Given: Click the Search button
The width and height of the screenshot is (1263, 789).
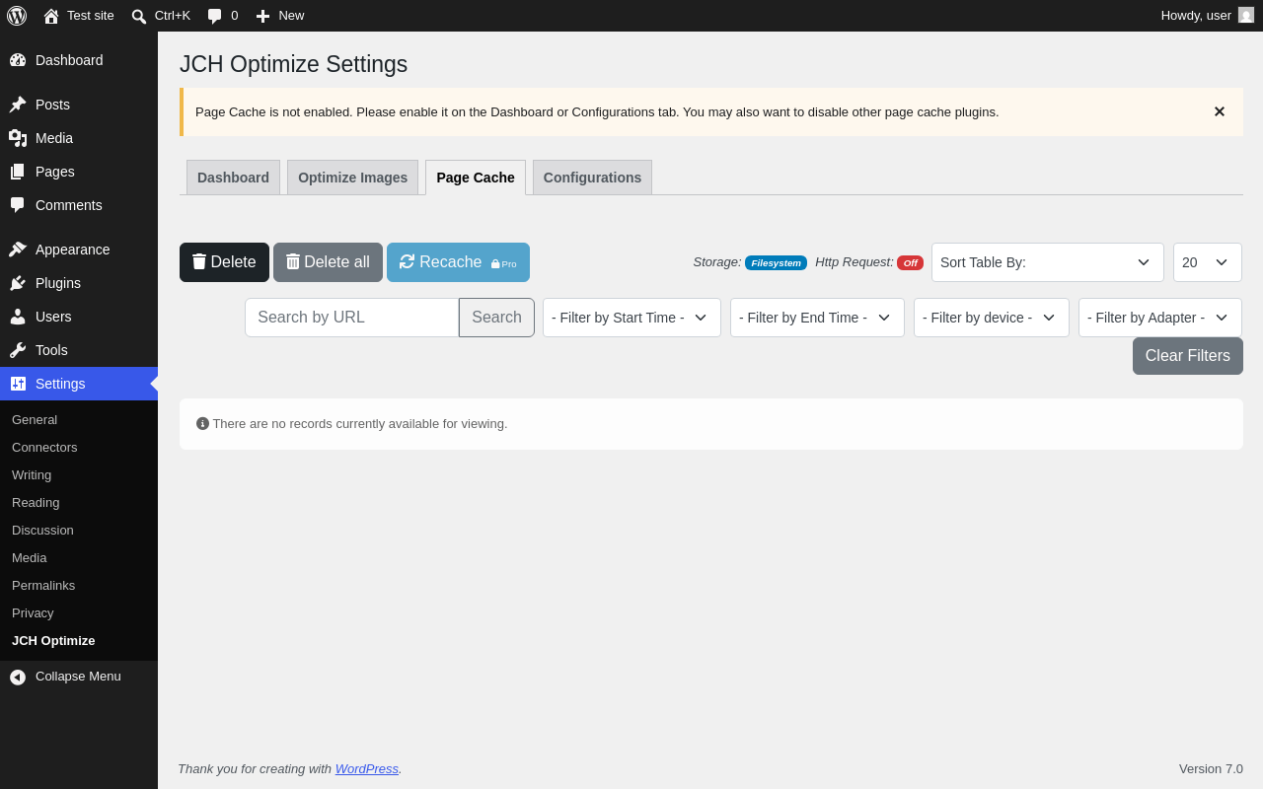Looking at the screenshot, I should (496, 318).
